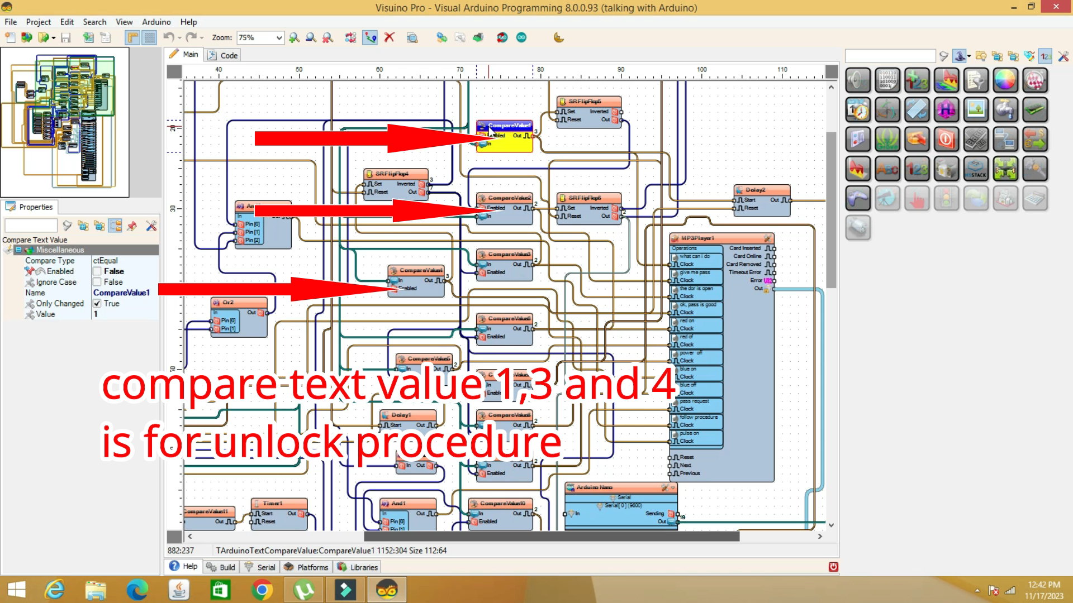Toggle the ruler display toolbar button
The height and width of the screenshot is (603, 1073).
click(x=132, y=37)
